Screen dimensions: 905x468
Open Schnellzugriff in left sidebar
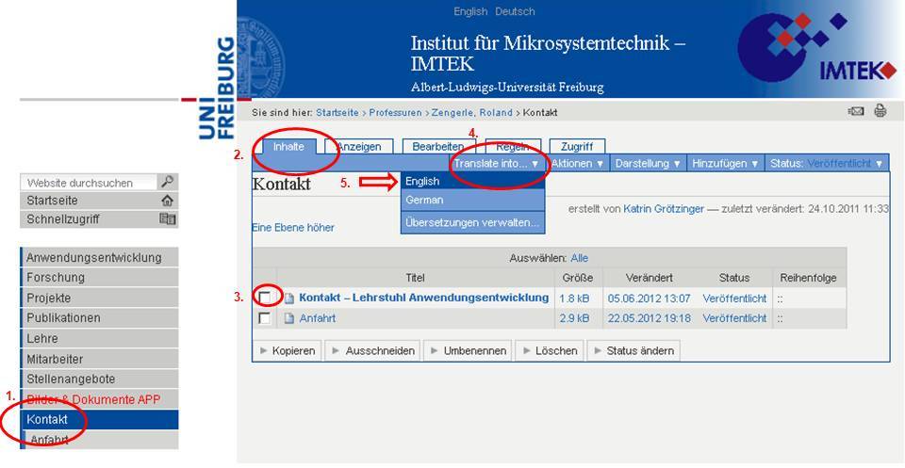99,219
